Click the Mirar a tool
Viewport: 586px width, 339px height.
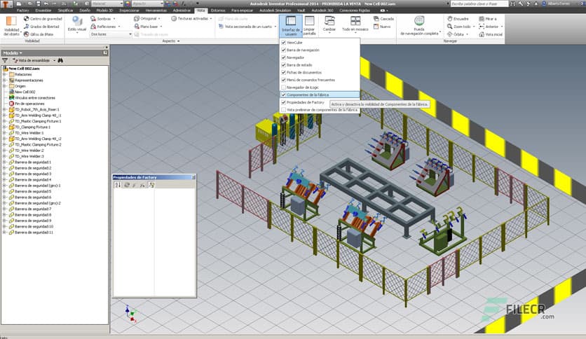point(488,19)
